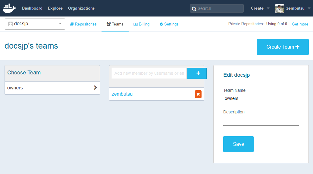This screenshot has height=174, width=313.
Task: Save the team changes
Action: (238, 144)
